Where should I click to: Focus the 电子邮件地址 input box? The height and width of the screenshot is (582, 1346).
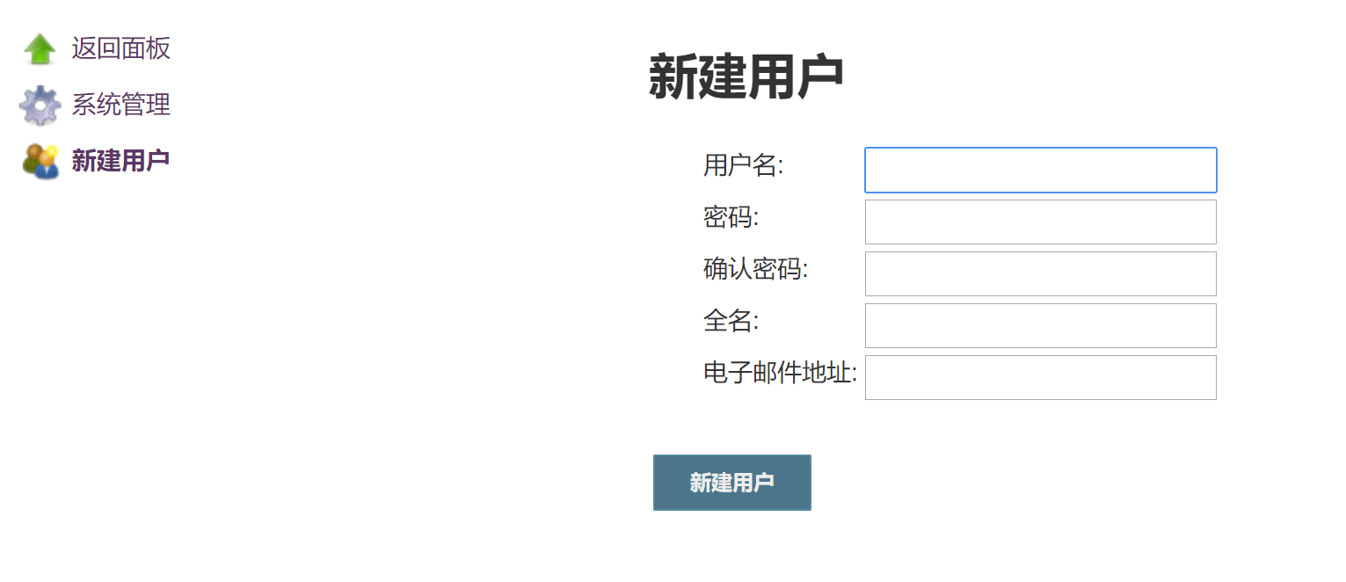(1040, 377)
